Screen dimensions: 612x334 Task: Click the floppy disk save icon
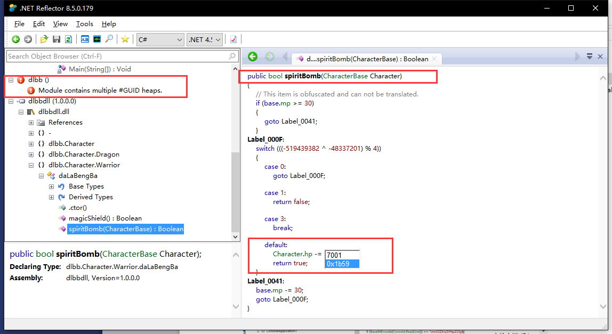[57, 39]
